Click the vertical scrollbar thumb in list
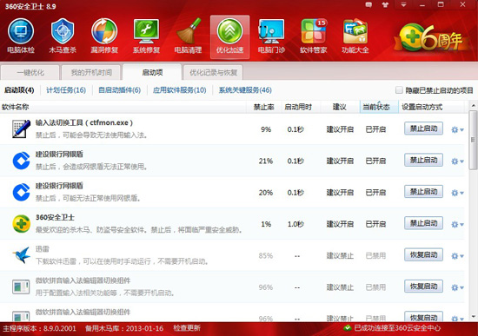478x336 pixels. pos(473,140)
